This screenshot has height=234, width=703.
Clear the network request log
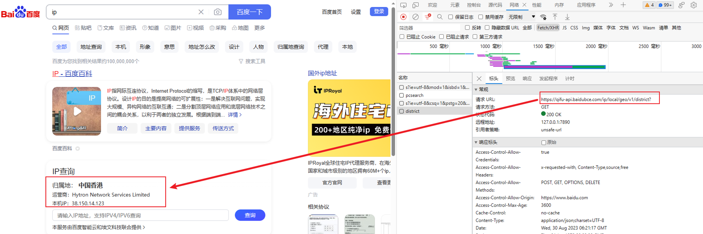tap(415, 17)
